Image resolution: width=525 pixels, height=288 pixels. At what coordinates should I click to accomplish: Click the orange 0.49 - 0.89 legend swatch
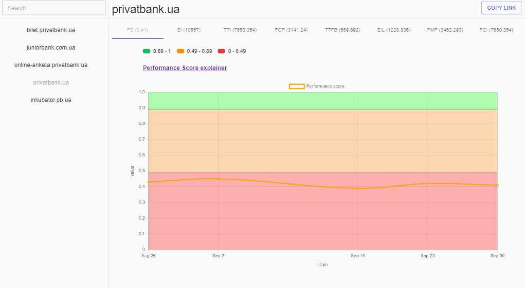181,51
